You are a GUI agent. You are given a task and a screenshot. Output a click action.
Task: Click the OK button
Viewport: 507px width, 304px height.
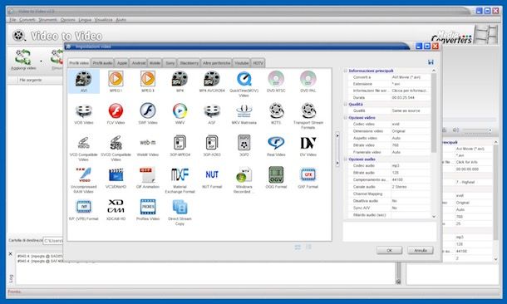pos(389,250)
